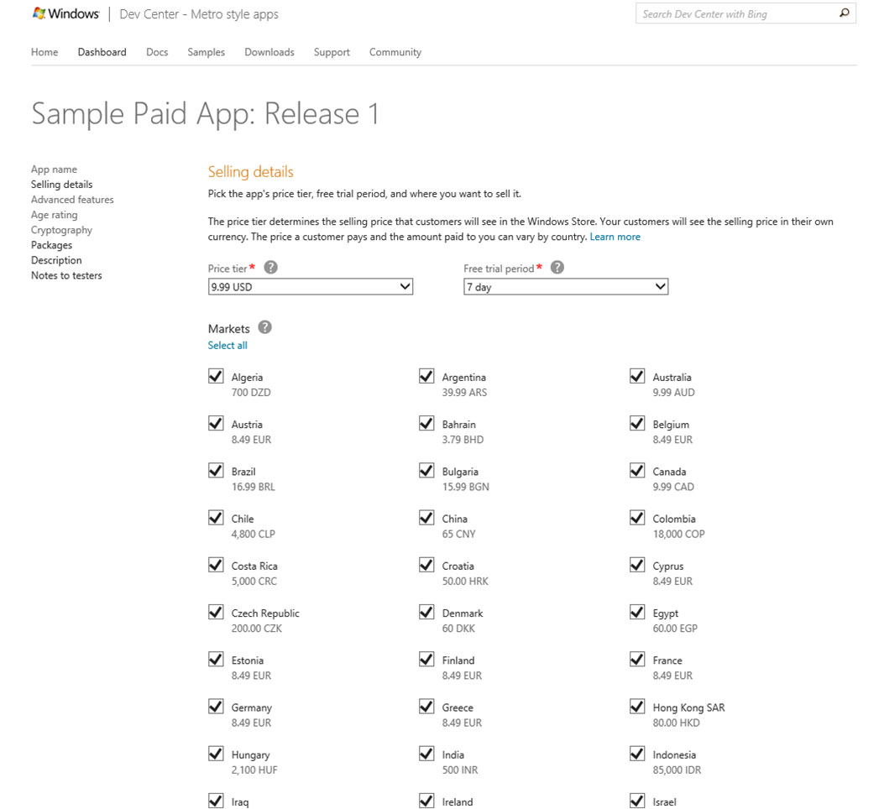Toggle Iraq checkbox
This screenshot has height=809, width=879.
[x=216, y=801]
